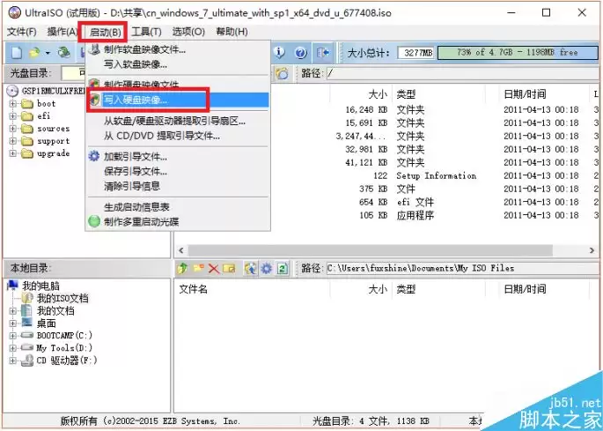Create new folder in local pane toolbar
The width and height of the screenshot is (603, 431).
pyautogui.click(x=198, y=268)
